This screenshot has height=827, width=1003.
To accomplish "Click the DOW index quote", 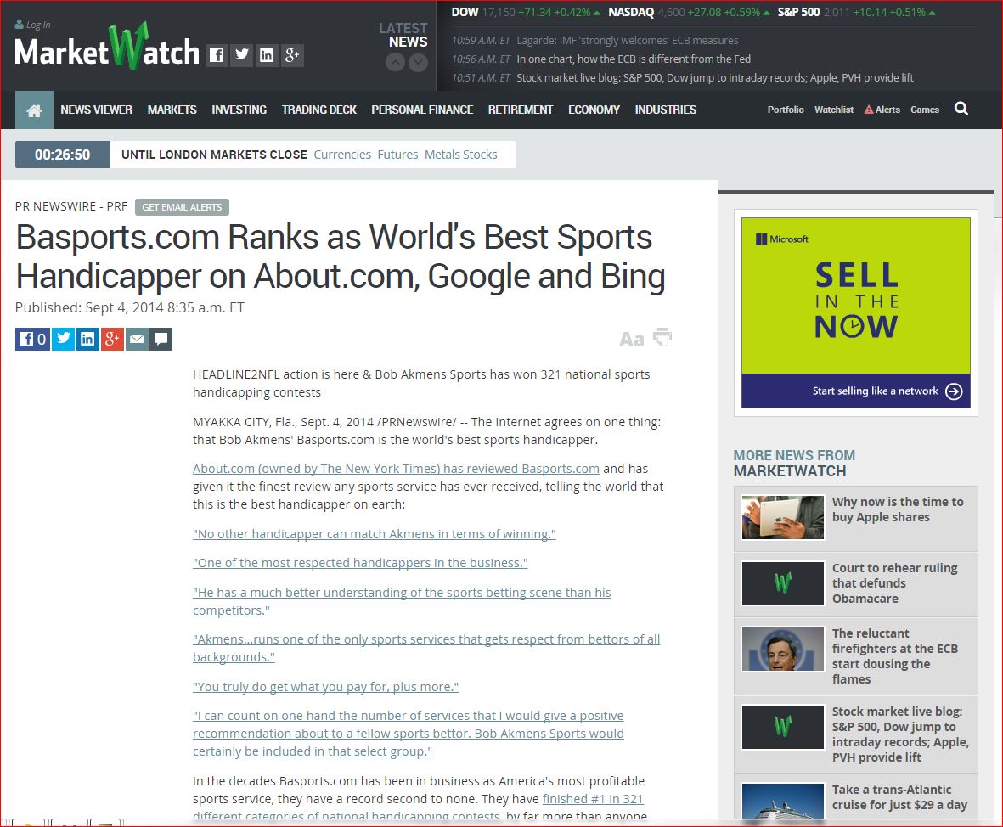I will (526, 12).
